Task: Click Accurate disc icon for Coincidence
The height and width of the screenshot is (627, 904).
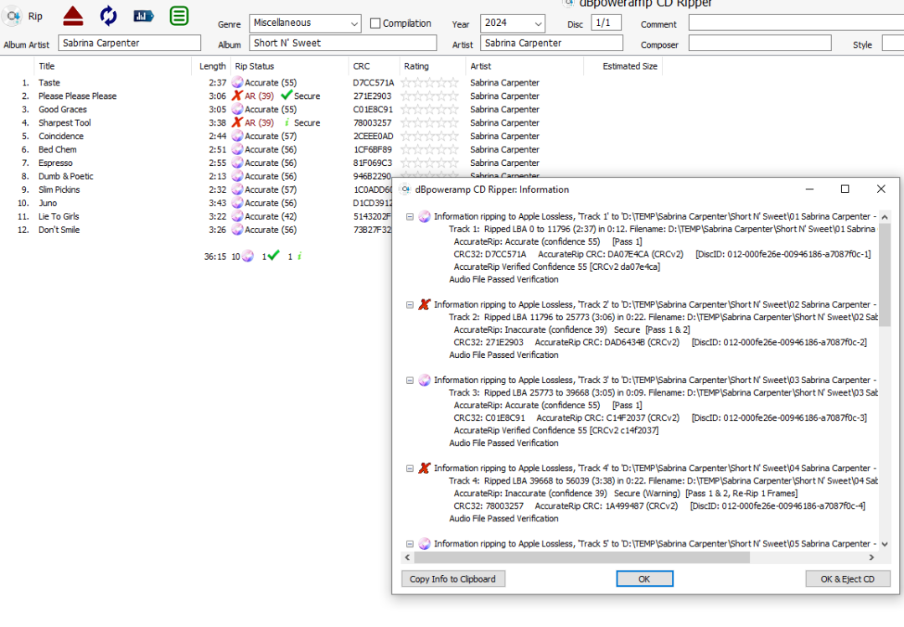Action: pos(237,136)
